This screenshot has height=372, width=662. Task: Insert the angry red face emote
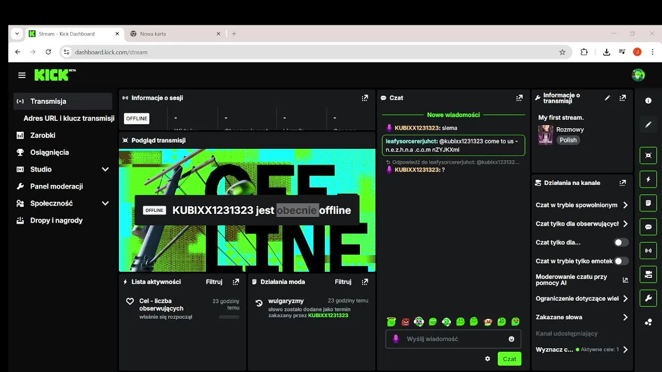pos(405,322)
